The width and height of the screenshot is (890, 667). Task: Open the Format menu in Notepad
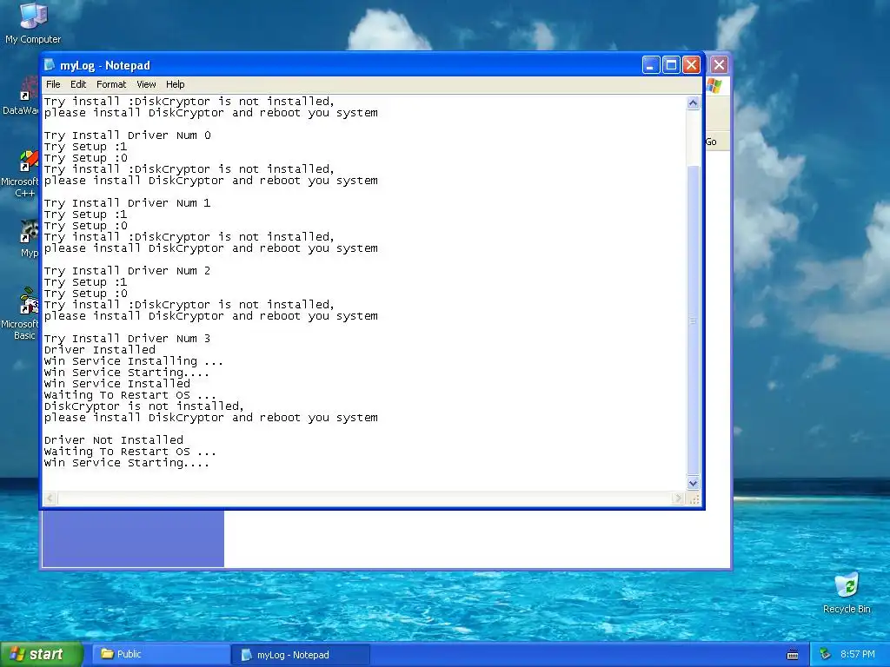pyautogui.click(x=111, y=84)
